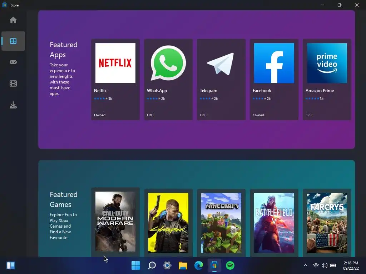Launch Microsoft Edge from taskbar

[x=199, y=265]
